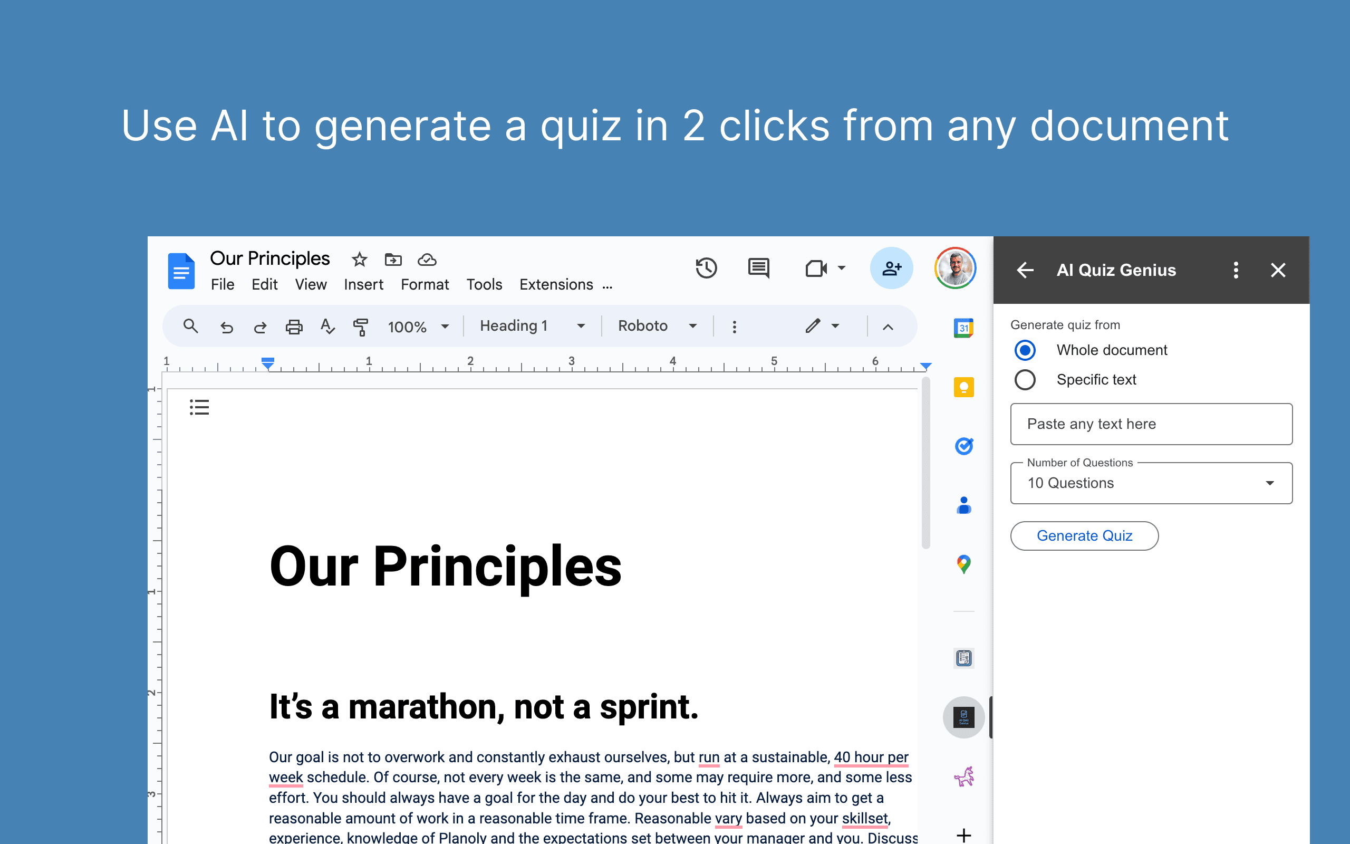Image resolution: width=1350 pixels, height=844 pixels.
Task: Open Contacts in side panel
Action: 963,505
